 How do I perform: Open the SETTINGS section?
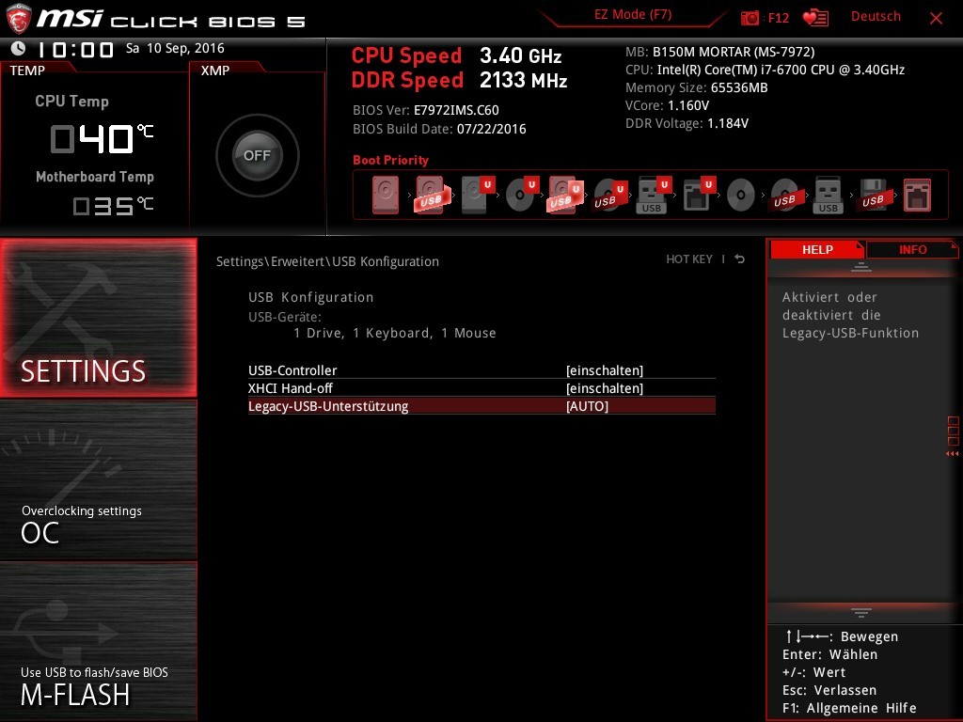tap(98, 318)
